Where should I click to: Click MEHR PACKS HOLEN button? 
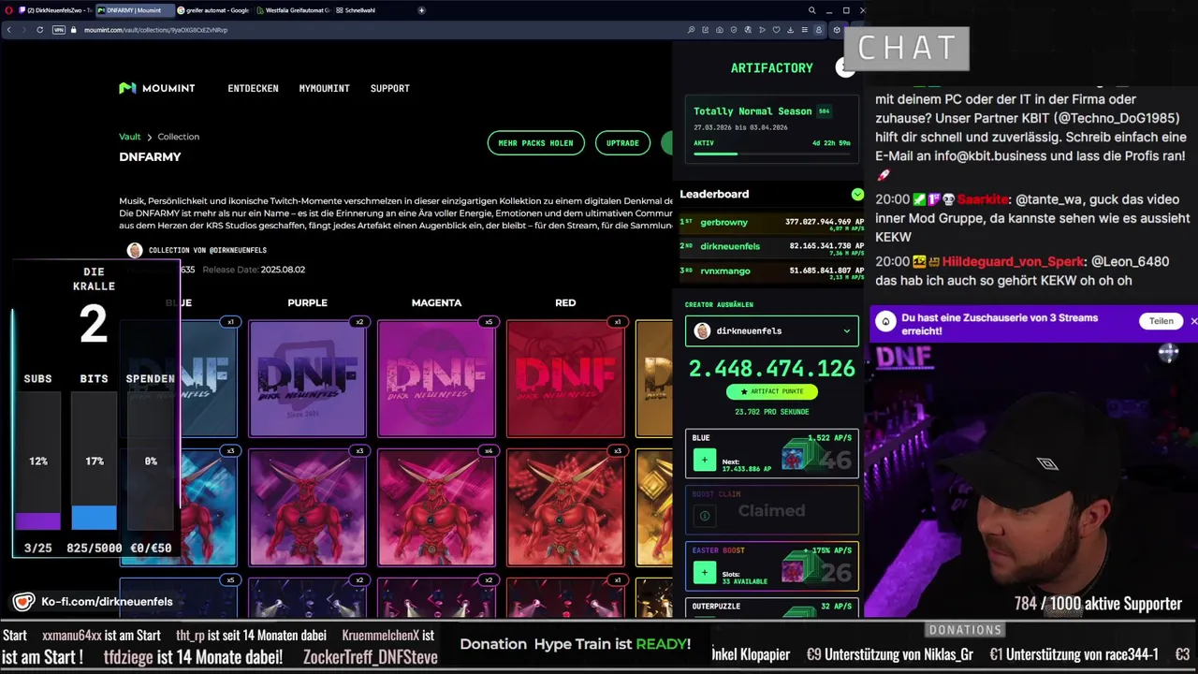535,143
